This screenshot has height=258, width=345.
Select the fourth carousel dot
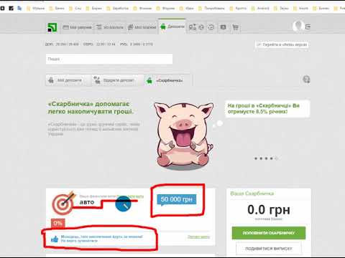point(272,158)
